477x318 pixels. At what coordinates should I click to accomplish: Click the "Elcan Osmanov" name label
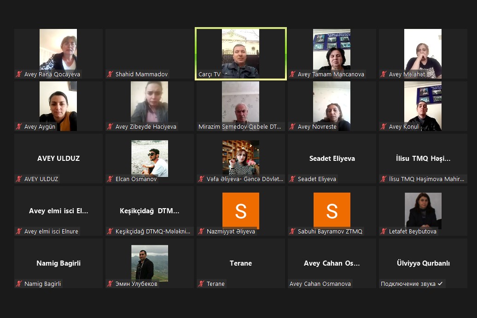[136, 179]
